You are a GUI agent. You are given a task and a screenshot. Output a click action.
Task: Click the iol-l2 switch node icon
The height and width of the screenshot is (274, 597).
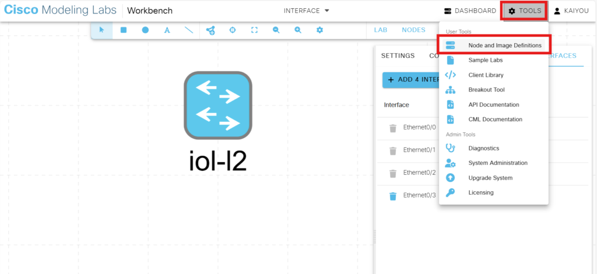[x=218, y=106]
